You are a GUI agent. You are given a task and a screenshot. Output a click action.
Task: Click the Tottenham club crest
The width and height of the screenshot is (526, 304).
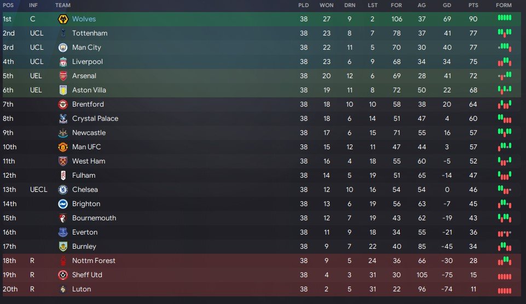click(x=63, y=33)
